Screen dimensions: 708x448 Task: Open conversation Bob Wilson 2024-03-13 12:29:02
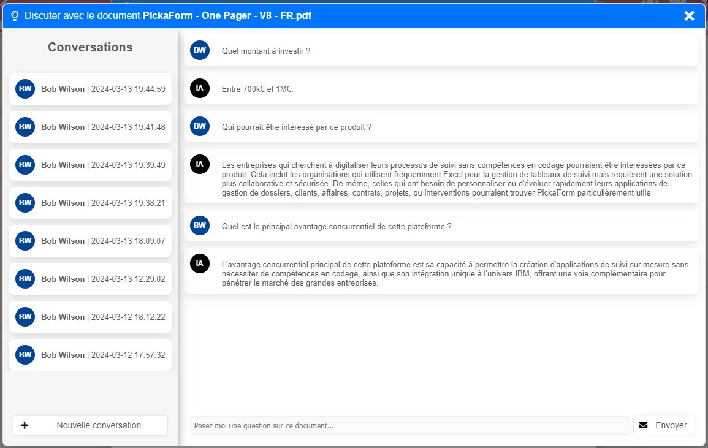pos(90,278)
